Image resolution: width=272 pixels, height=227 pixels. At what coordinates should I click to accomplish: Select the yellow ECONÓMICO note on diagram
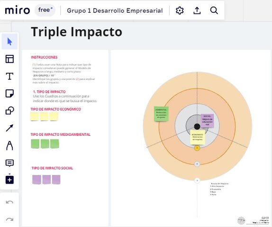[198, 137]
